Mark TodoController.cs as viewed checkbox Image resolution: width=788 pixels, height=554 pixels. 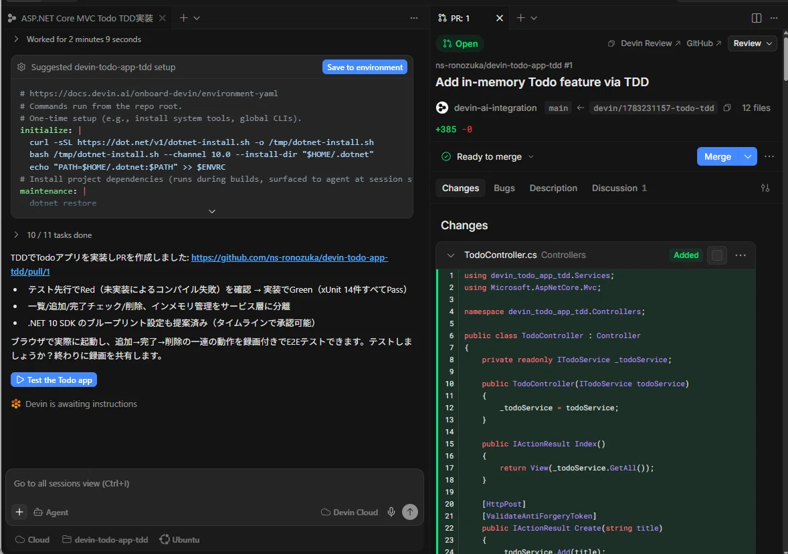coord(717,255)
